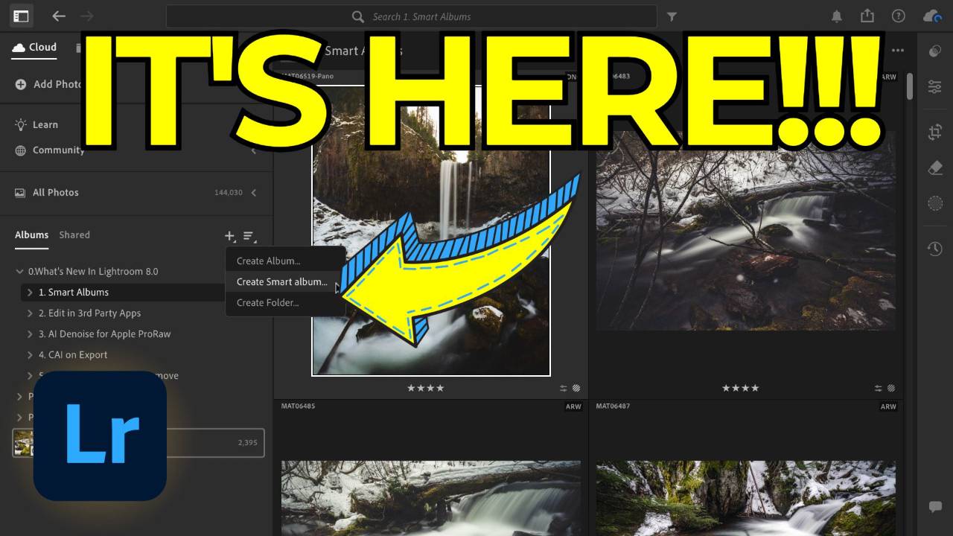Open the Share icon in the top bar
Viewport: 953px width, 536px height.
(867, 16)
